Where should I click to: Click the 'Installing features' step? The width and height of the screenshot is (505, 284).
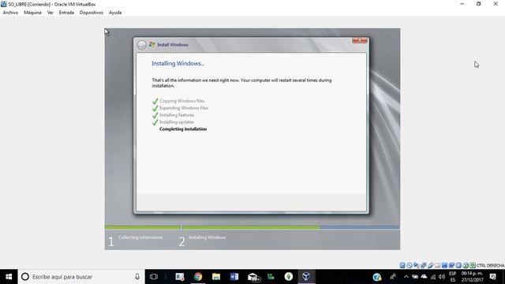(x=177, y=115)
